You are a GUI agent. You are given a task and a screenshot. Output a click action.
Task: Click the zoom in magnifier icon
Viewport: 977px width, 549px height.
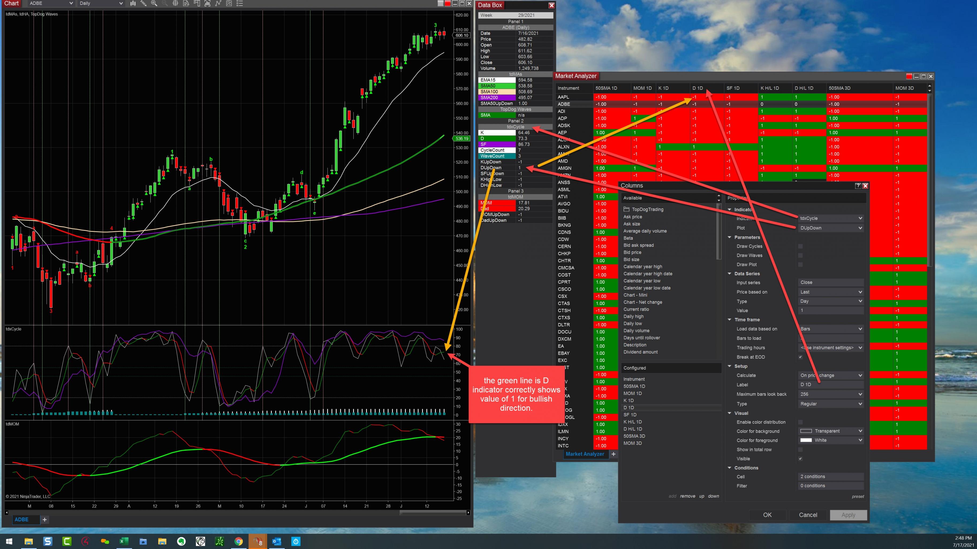(154, 3)
